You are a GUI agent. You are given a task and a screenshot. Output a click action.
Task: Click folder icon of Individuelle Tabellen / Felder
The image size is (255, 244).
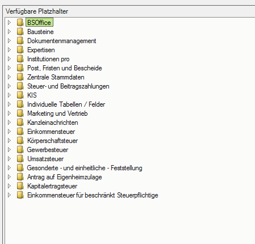point(20,104)
